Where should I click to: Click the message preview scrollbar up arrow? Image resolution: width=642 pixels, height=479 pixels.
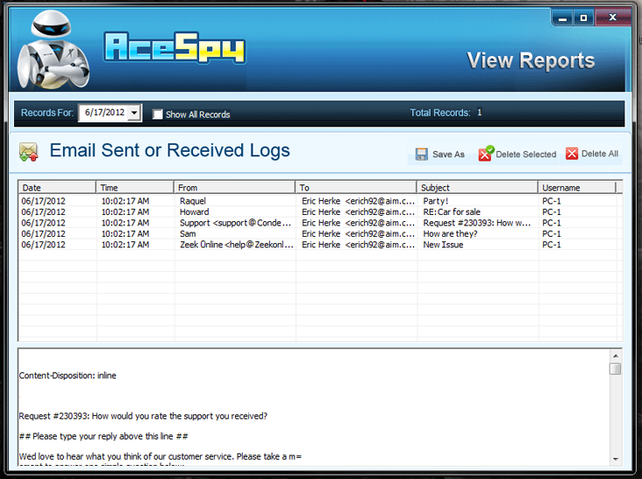click(615, 355)
